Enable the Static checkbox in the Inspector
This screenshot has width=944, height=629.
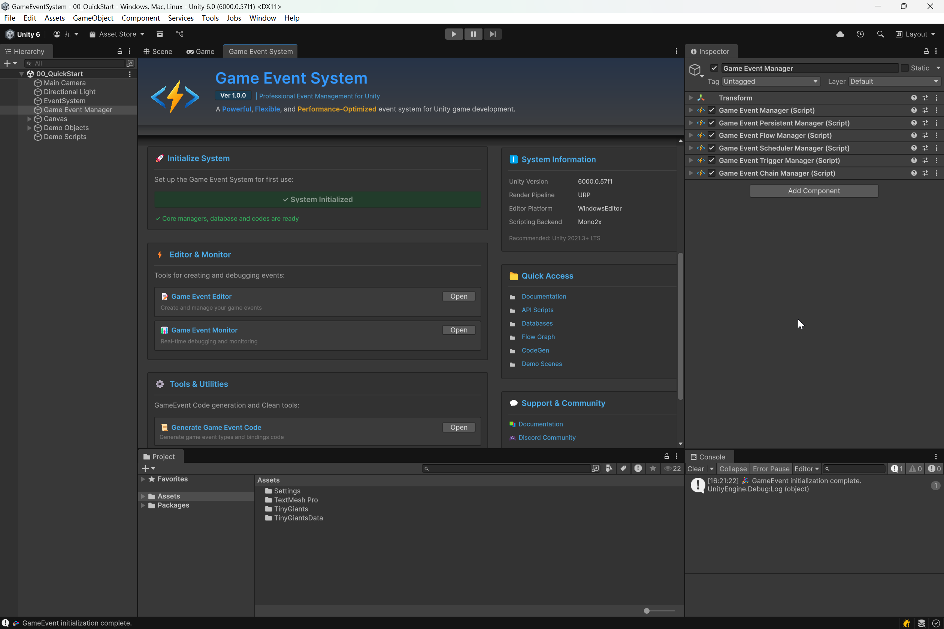[904, 68]
